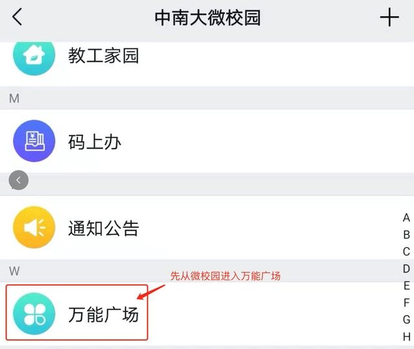
Task: Jump to letter B in index
Action: [406, 235]
